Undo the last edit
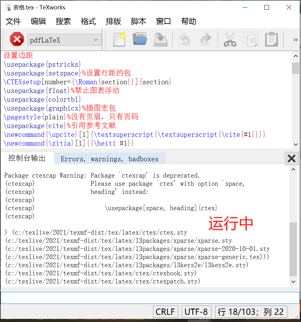The width and height of the screenshot is (301, 322). click(184, 39)
